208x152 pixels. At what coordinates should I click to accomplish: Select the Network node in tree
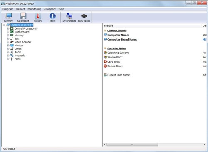pos(20,56)
